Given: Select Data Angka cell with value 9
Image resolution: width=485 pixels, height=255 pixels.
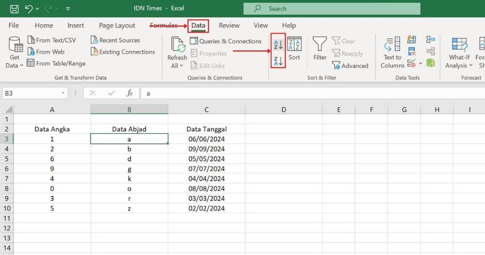Looking at the screenshot, I should [52, 169].
